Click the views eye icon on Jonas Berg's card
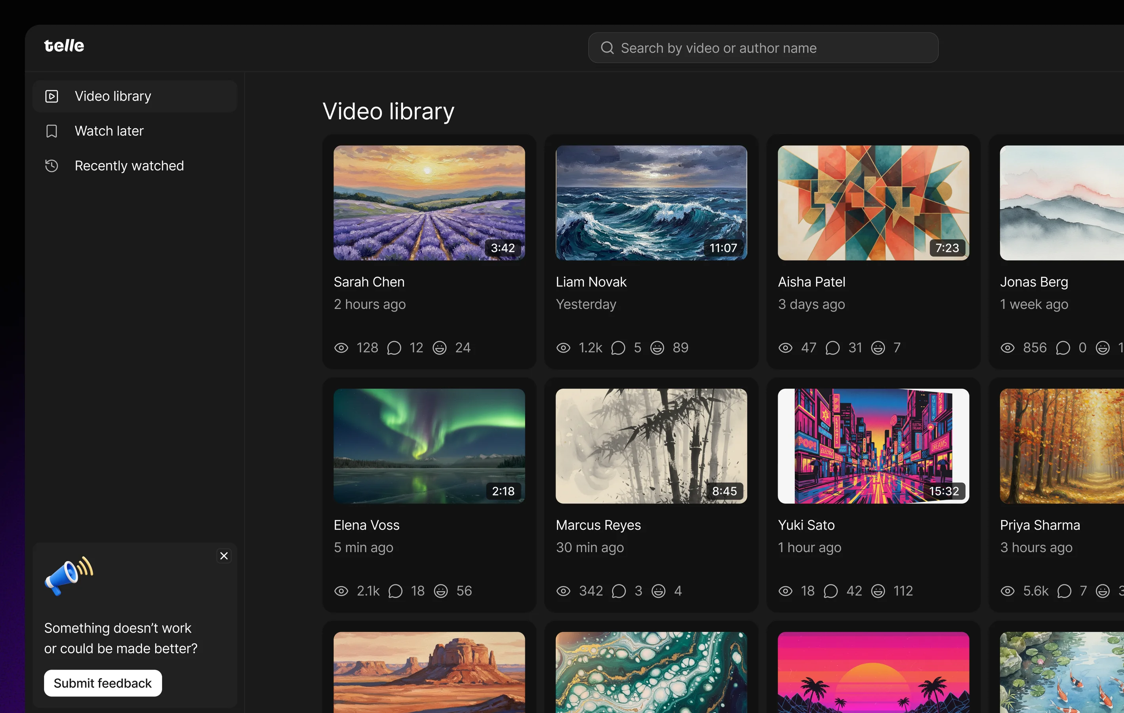This screenshot has height=713, width=1124. [x=1008, y=348]
